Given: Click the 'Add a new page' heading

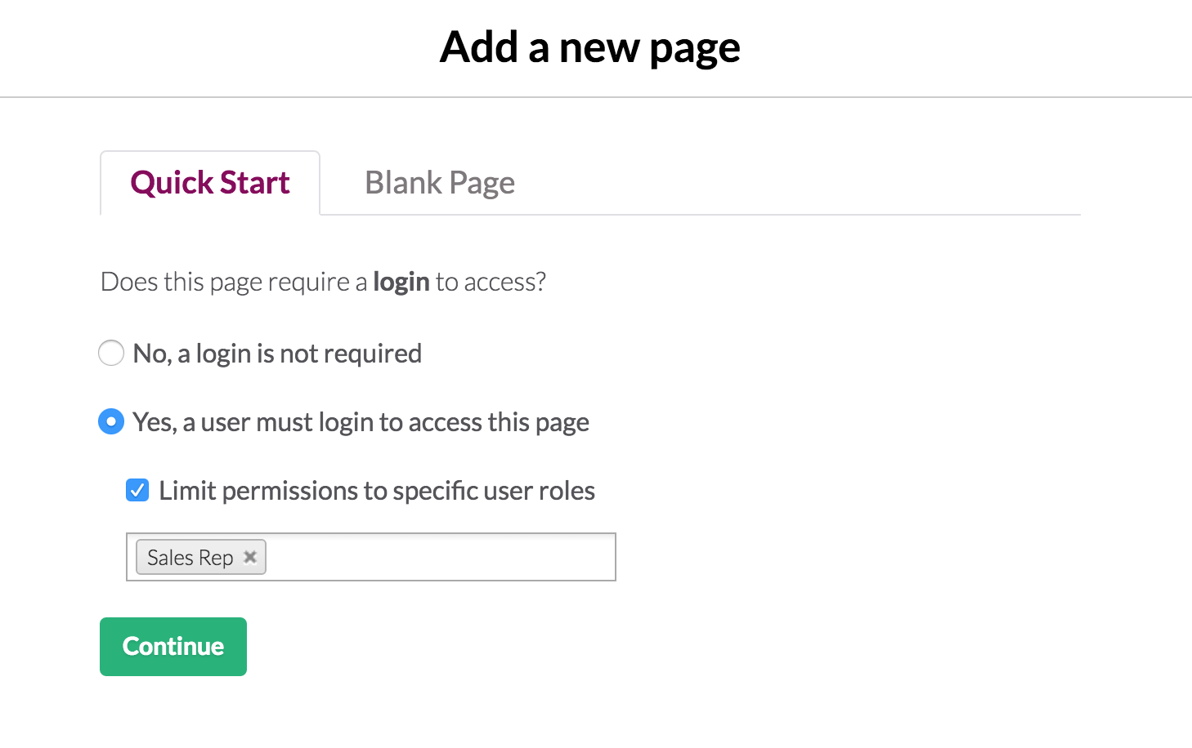Looking at the screenshot, I should pos(590,47).
